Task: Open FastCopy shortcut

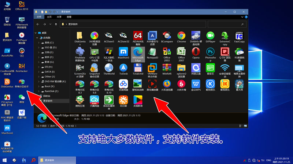Action: (x=240, y=37)
